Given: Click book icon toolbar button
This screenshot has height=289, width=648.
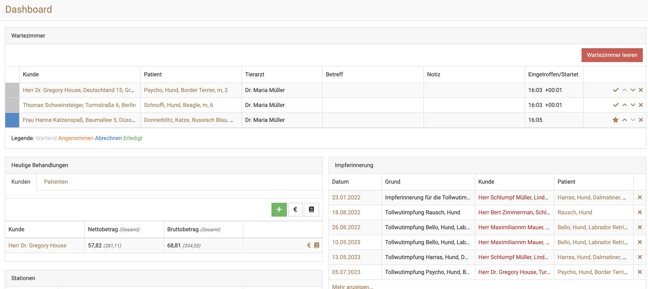Looking at the screenshot, I should (x=311, y=210).
